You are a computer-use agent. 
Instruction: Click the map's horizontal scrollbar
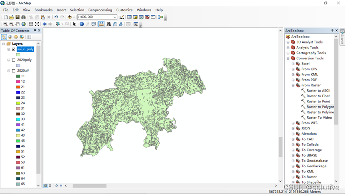[x=89, y=186]
